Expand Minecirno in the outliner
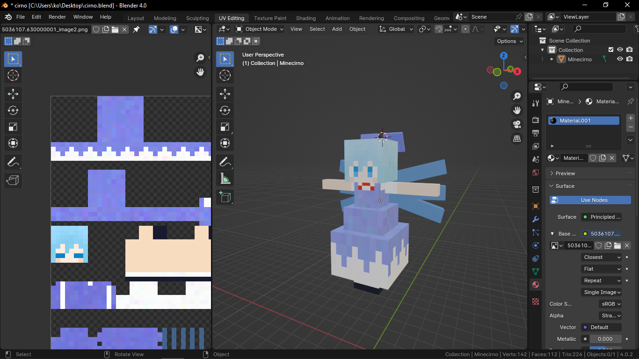Image resolution: width=639 pixels, height=359 pixels. click(x=552, y=59)
